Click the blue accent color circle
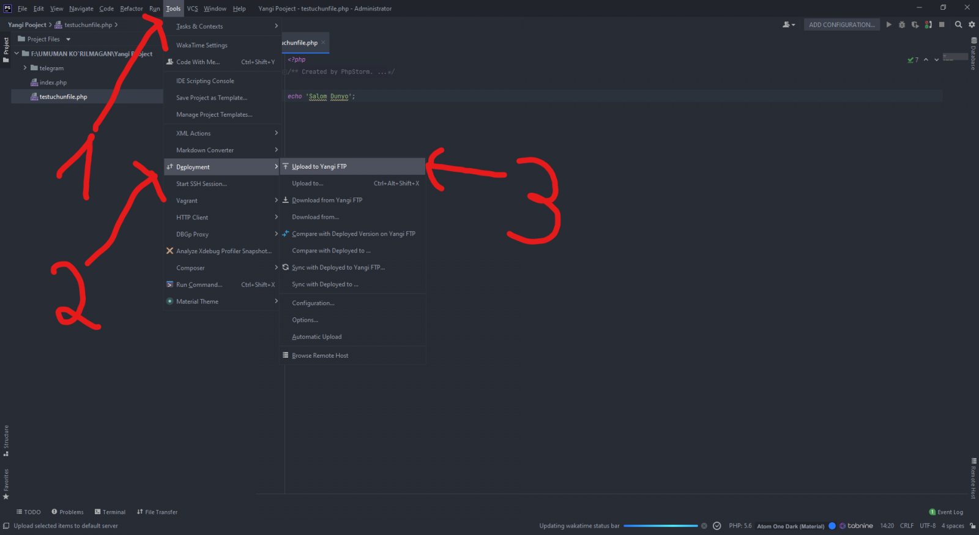 tap(832, 526)
